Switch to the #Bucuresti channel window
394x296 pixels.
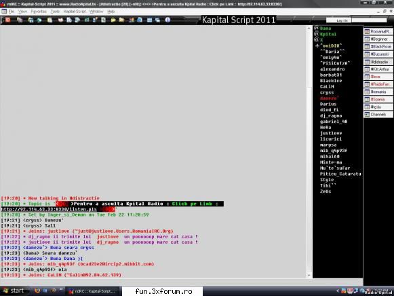point(378,54)
